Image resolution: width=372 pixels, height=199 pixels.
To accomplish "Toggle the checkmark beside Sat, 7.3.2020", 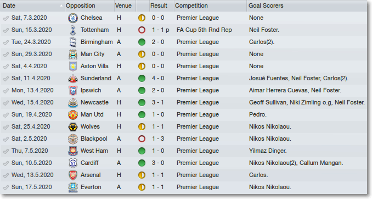I will tap(5, 18).
